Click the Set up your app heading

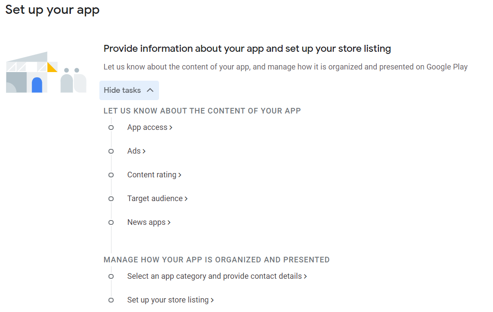[52, 10]
